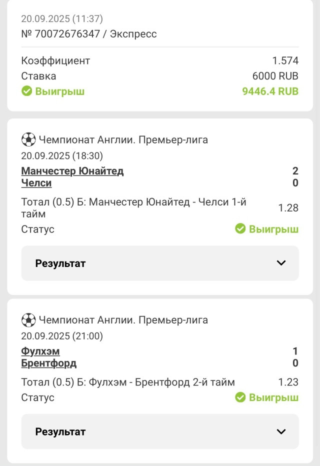Image resolution: width=320 pixels, height=466 pixels.
Task: Open Манчестер Юнайтед team link
Action: [x=72, y=171]
